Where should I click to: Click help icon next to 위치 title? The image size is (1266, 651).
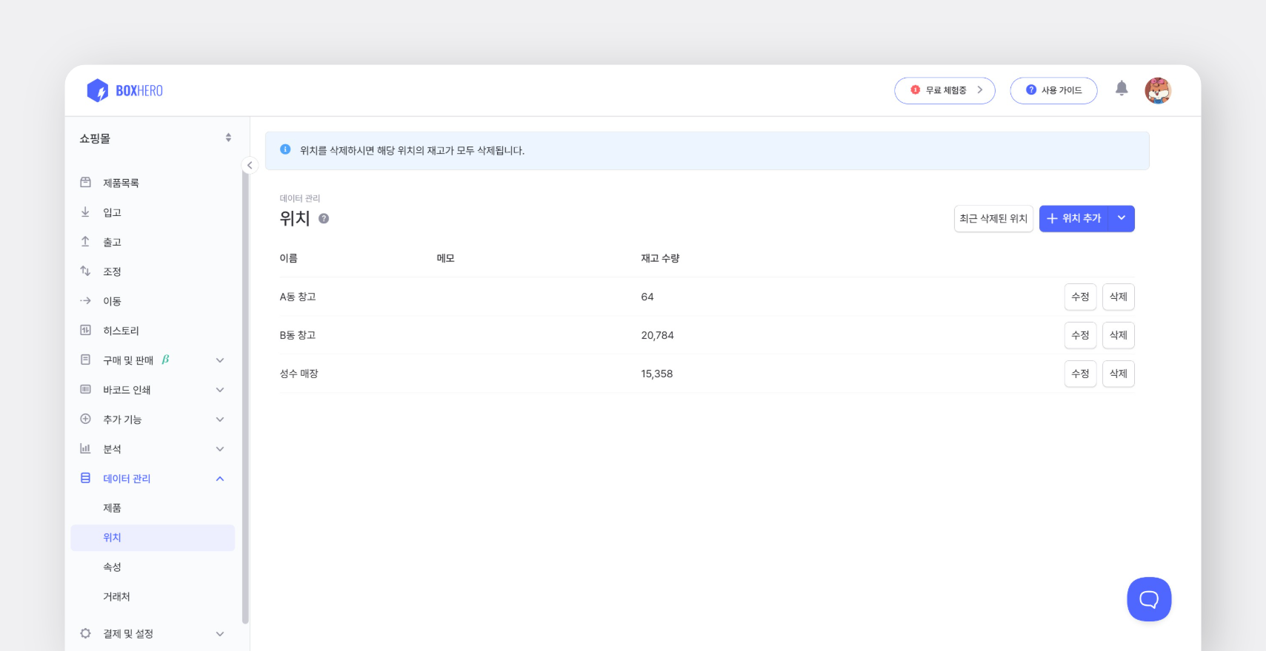[x=324, y=218]
